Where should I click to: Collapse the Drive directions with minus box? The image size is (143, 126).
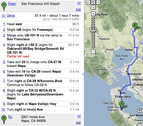(x=4, y=16)
